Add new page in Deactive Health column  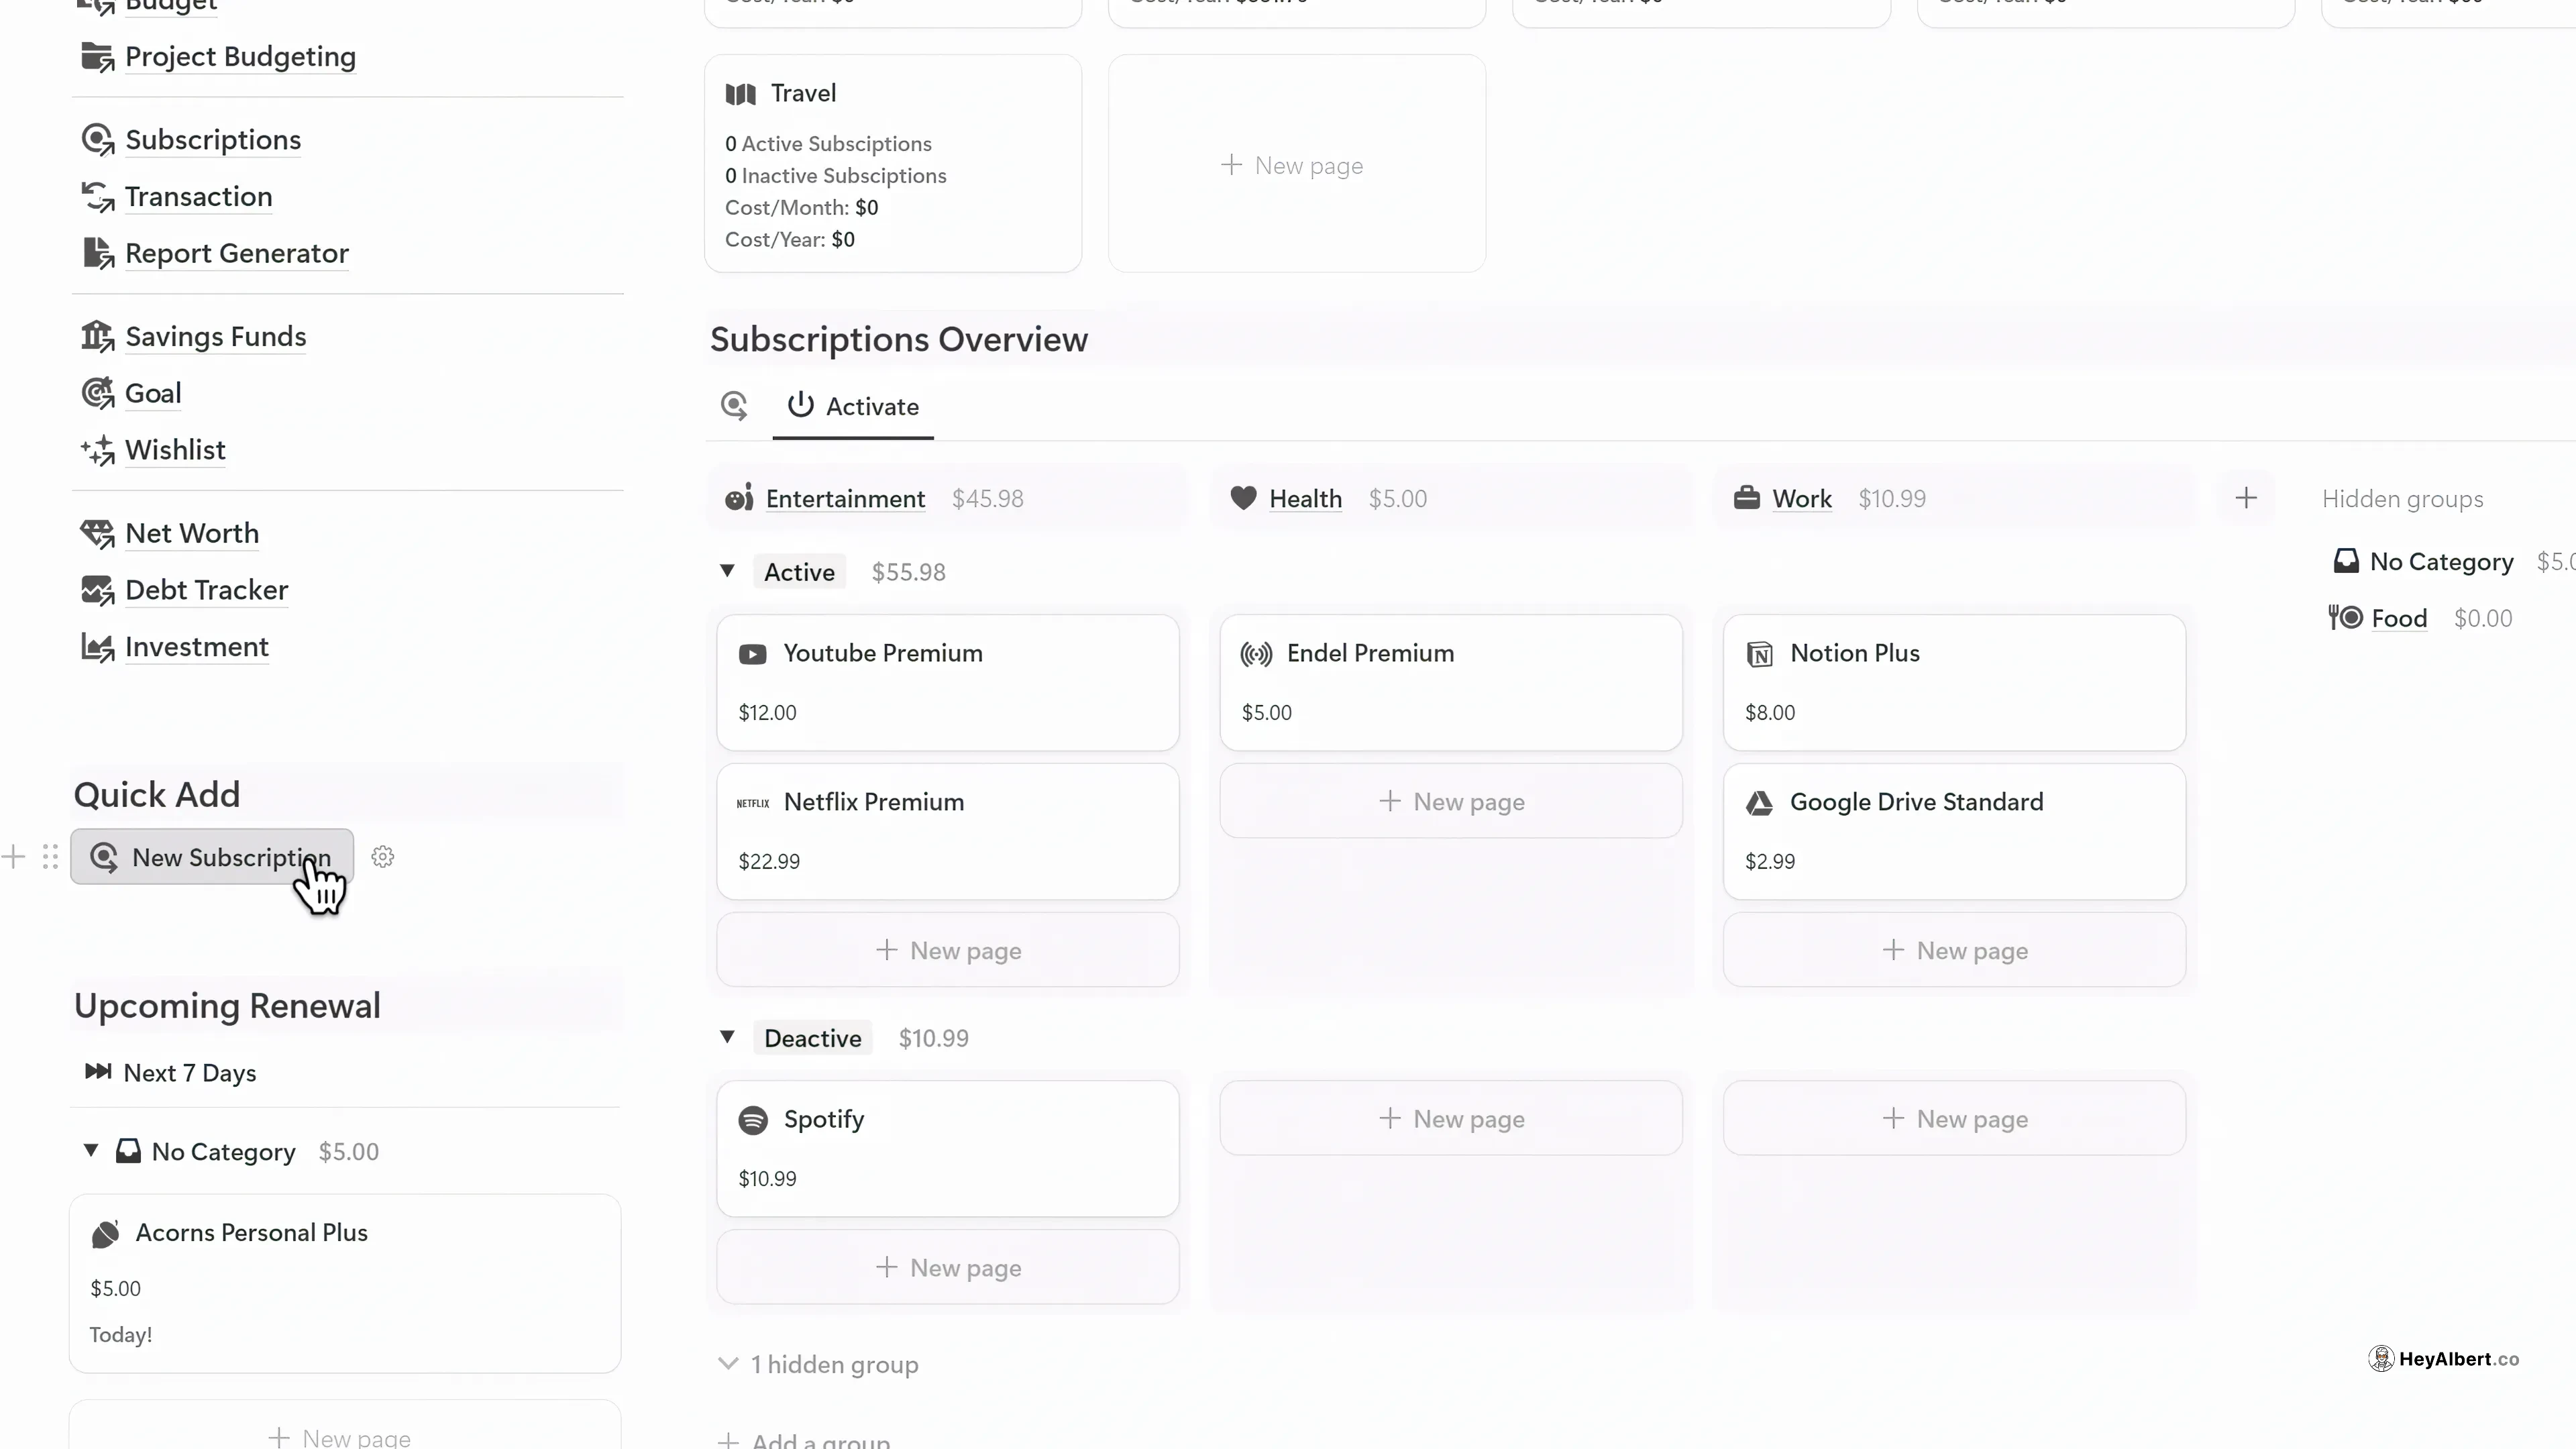tap(1451, 1118)
